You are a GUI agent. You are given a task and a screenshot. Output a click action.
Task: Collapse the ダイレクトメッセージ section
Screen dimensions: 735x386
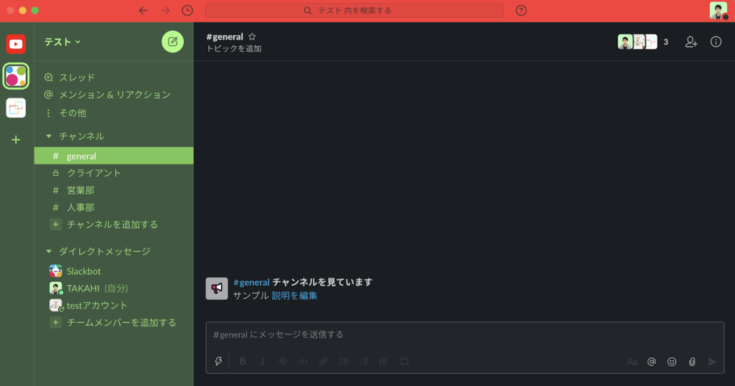(49, 252)
